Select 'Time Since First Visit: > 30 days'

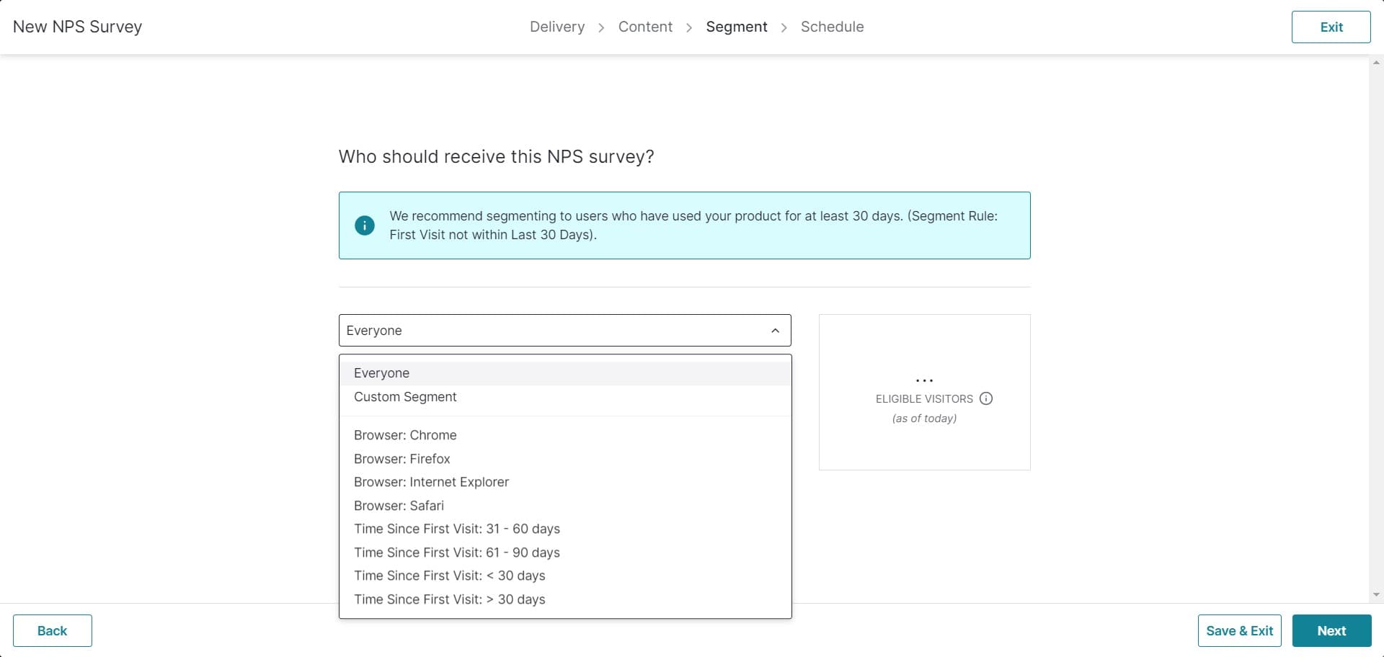pos(449,599)
